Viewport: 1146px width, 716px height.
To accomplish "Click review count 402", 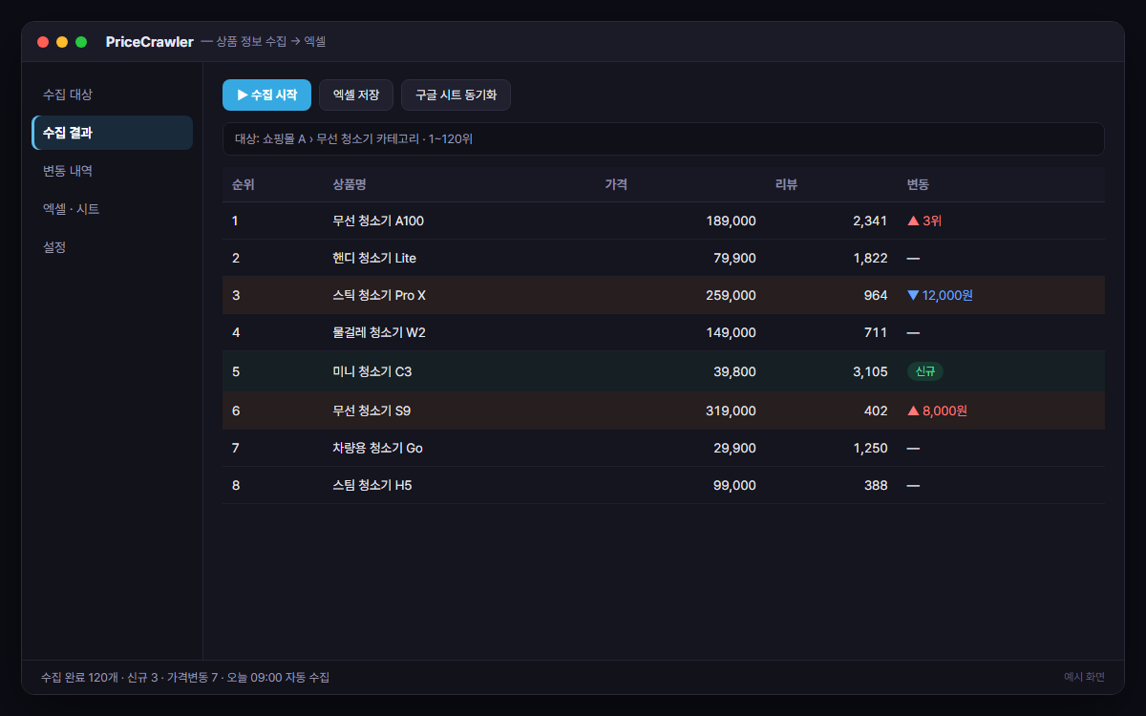I will click(x=876, y=411).
